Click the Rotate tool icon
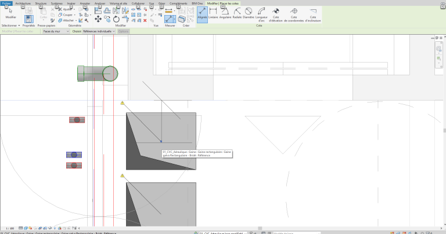This screenshot has height=234, width=446. 116,19
